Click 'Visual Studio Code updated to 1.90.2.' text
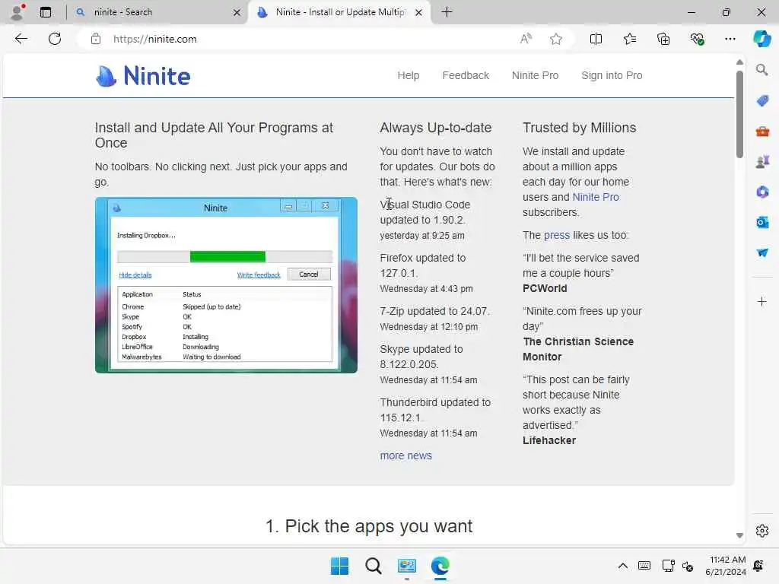 [424, 212]
